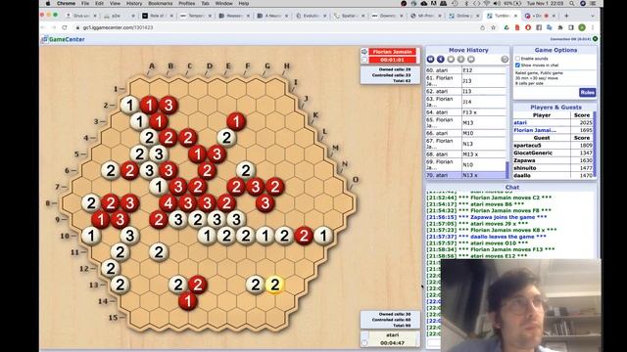
Task: Toggle checkbox beside Florian Jamain's timer
Action: point(364,60)
